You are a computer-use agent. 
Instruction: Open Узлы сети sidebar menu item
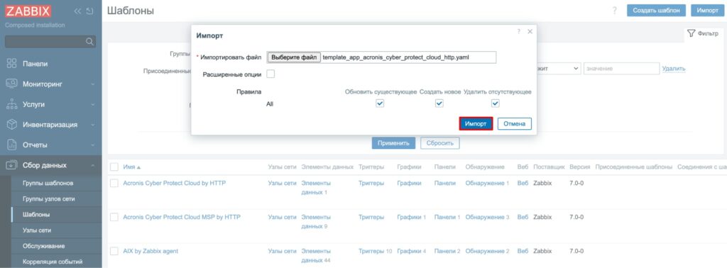[x=37, y=230]
